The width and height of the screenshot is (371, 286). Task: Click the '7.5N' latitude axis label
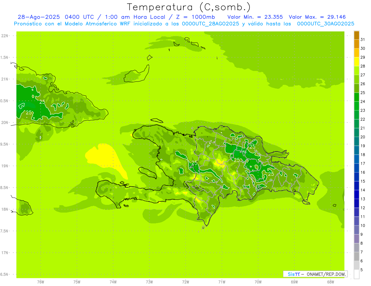5,231
